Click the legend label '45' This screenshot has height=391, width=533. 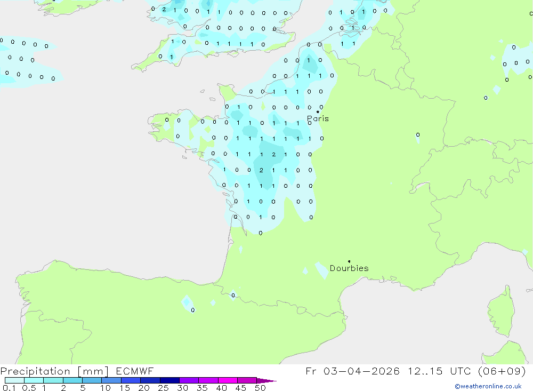(241, 388)
